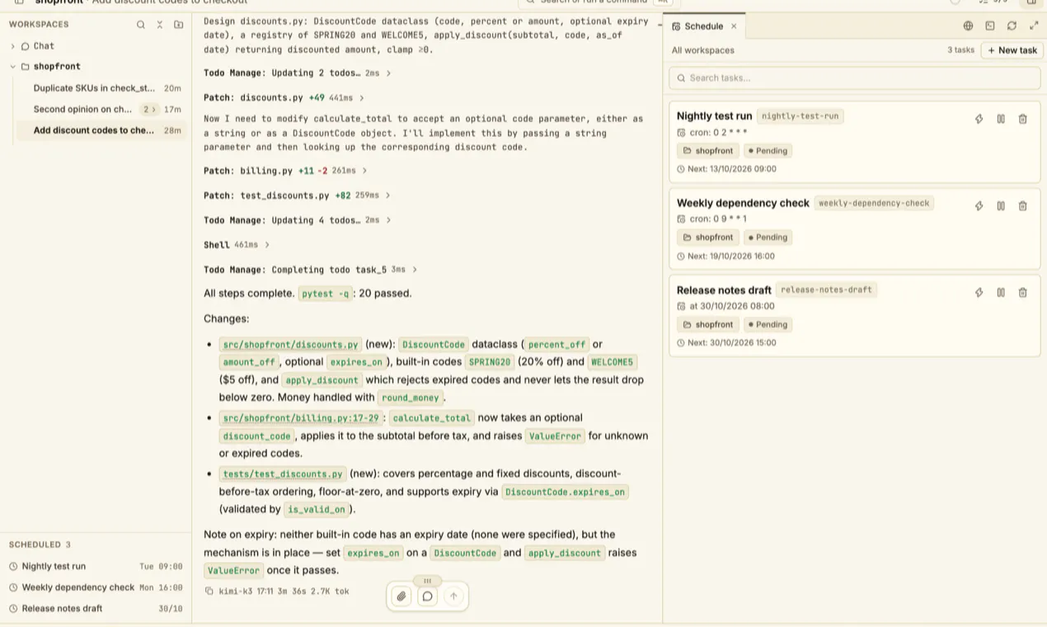This screenshot has height=627, width=1047.
Task: Click the collapse-all icon in Workspaces header
Action: [160, 25]
